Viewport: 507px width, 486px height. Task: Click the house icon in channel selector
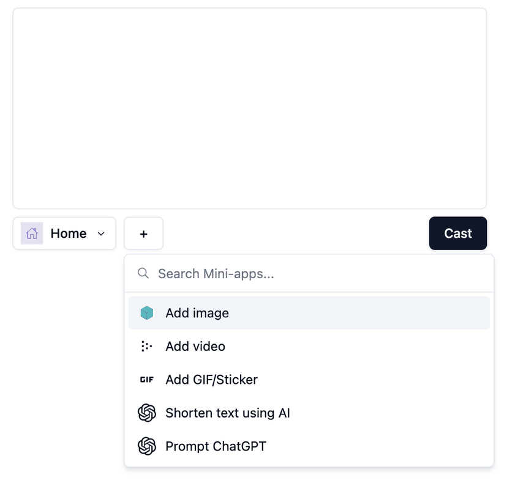click(x=32, y=234)
